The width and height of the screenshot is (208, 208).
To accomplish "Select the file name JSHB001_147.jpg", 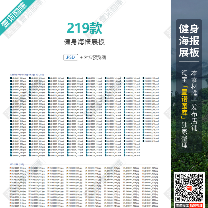I will [113, 186].
